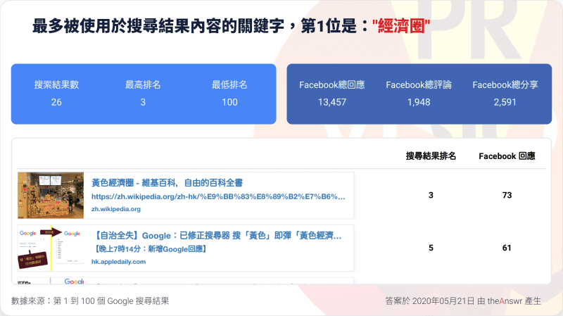The image size is (563, 316).
Task: Click the Wikipedia result shop thumbnail
Action: [51, 196]
